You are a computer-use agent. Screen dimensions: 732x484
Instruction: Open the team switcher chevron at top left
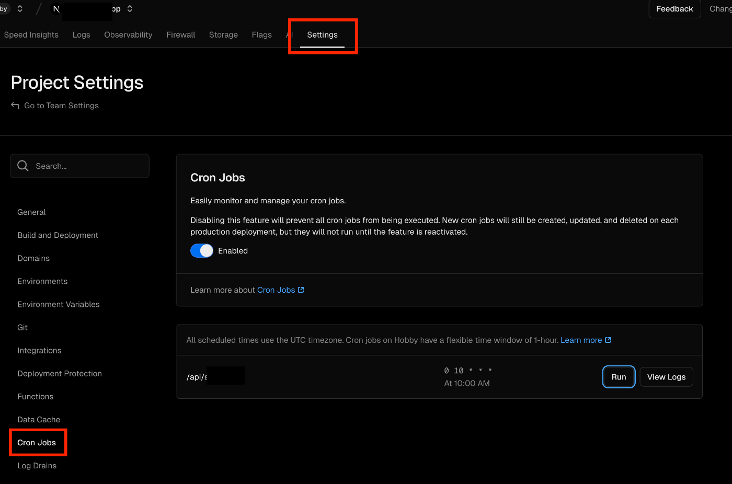pyautogui.click(x=20, y=8)
